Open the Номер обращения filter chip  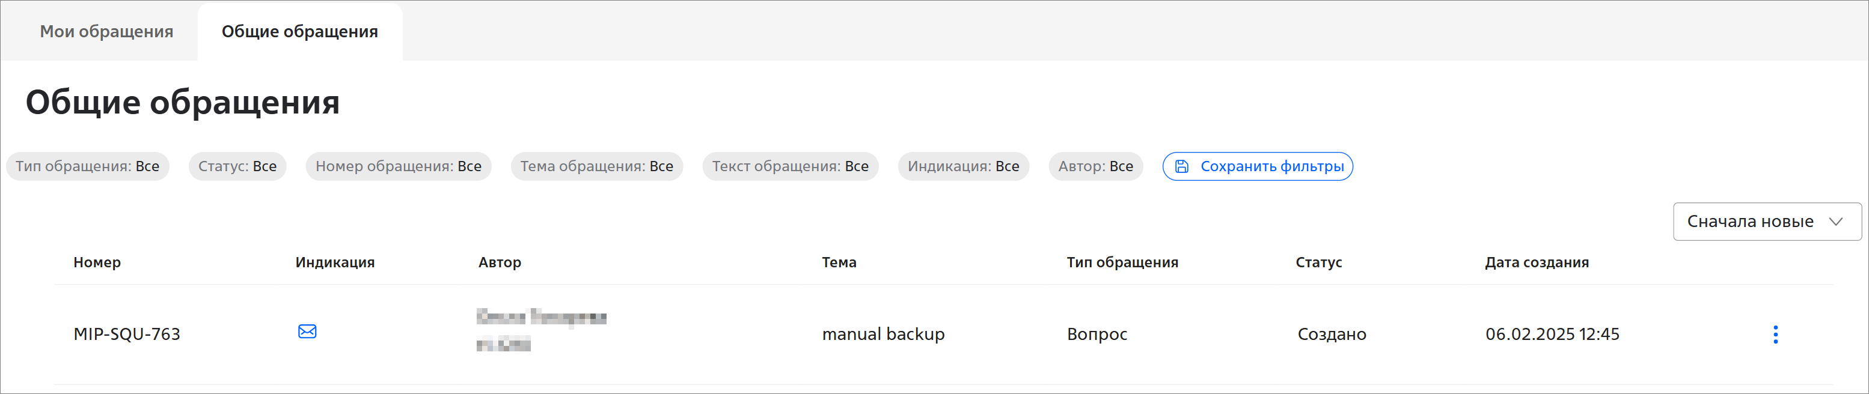pyautogui.click(x=399, y=166)
